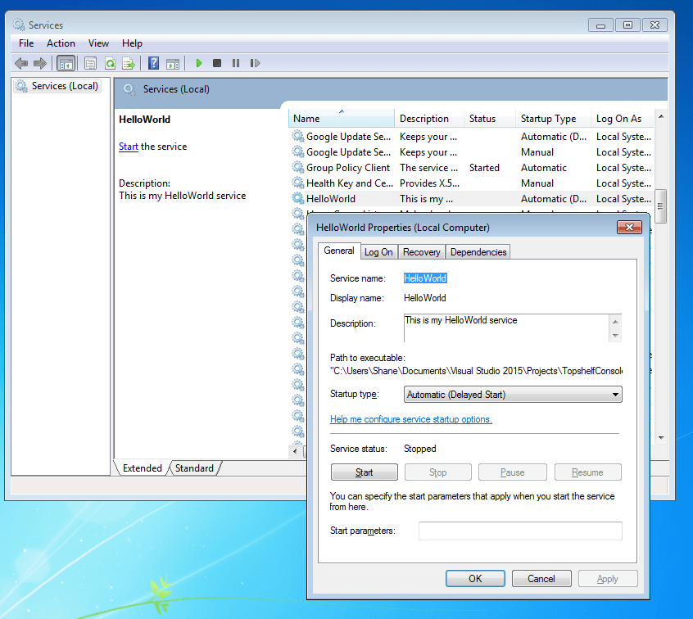Click the Start button under Service status
The height and width of the screenshot is (619, 693).
pyautogui.click(x=365, y=472)
